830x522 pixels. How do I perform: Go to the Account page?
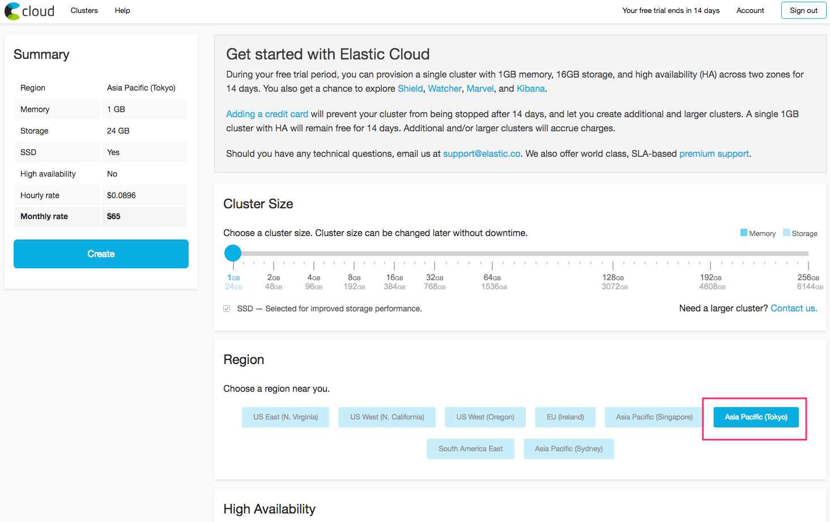[x=750, y=11]
